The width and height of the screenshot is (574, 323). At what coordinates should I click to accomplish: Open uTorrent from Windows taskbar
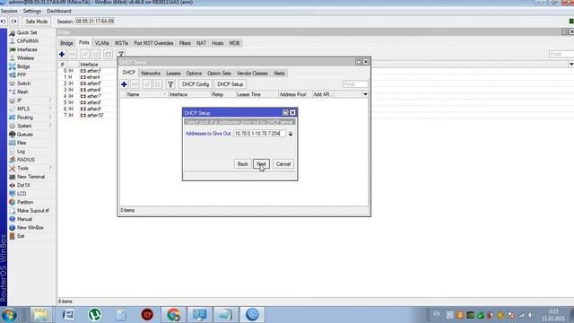click(x=94, y=315)
